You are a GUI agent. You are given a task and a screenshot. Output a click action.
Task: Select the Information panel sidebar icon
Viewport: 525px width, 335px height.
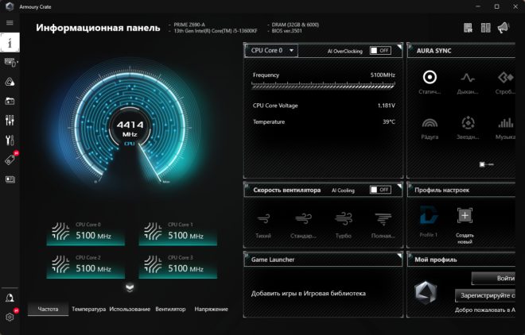point(10,42)
